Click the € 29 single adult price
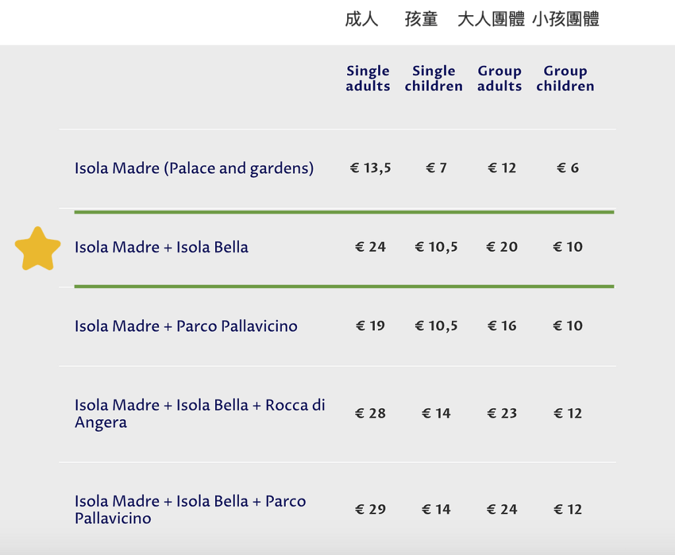This screenshot has height=555, width=675. [x=370, y=510]
